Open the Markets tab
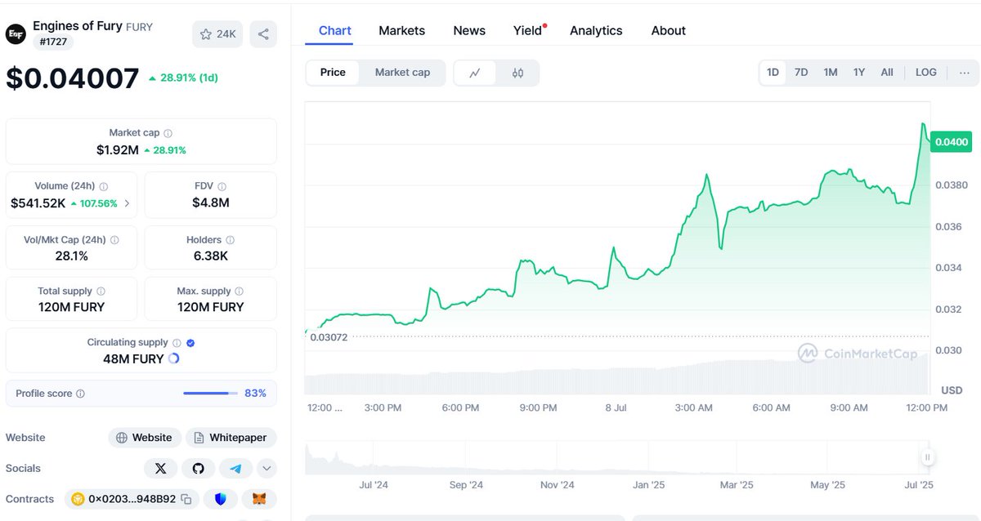981x521 pixels. 402,30
